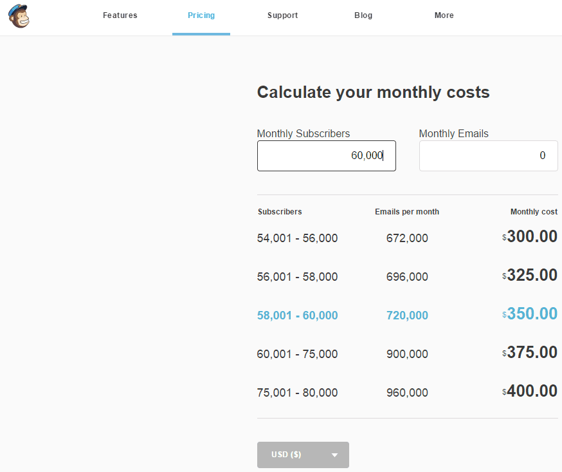This screenshot has width=562, height=472.
Task: Expand the More navigation menu
Action: (444, 15)
